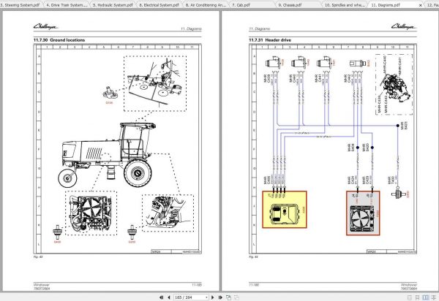Click ground stud symbol near upper cab inset

click(x=110, y=93)
